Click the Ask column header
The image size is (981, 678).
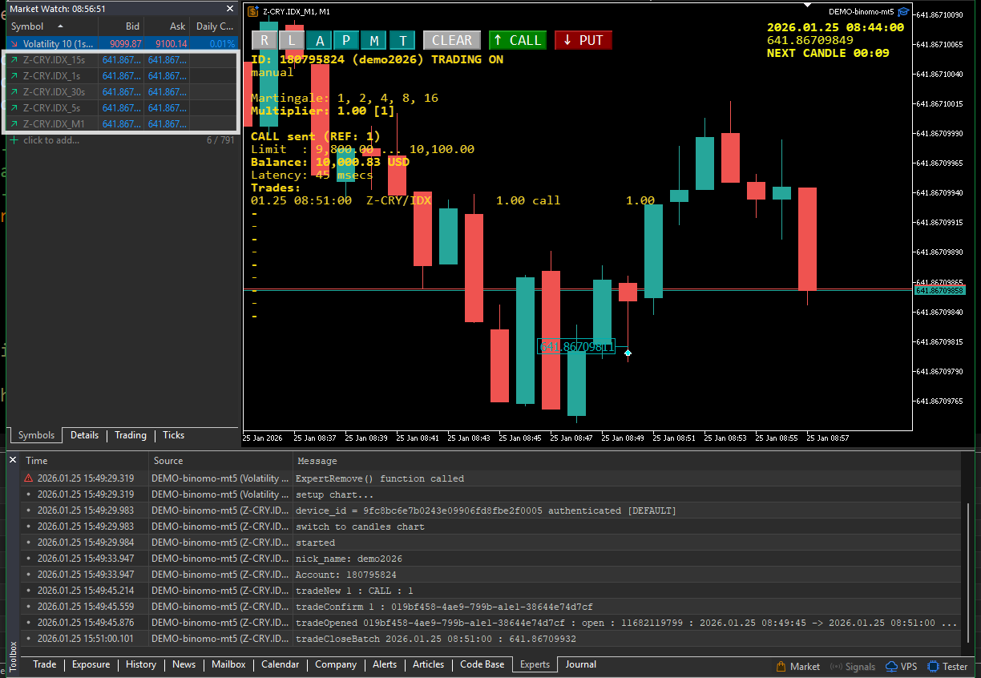[167, 26]
